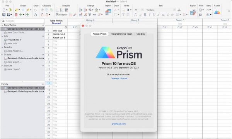Close the About Prism dialog
The height and width of the screenshot is (139, 232).
(83, 26)
